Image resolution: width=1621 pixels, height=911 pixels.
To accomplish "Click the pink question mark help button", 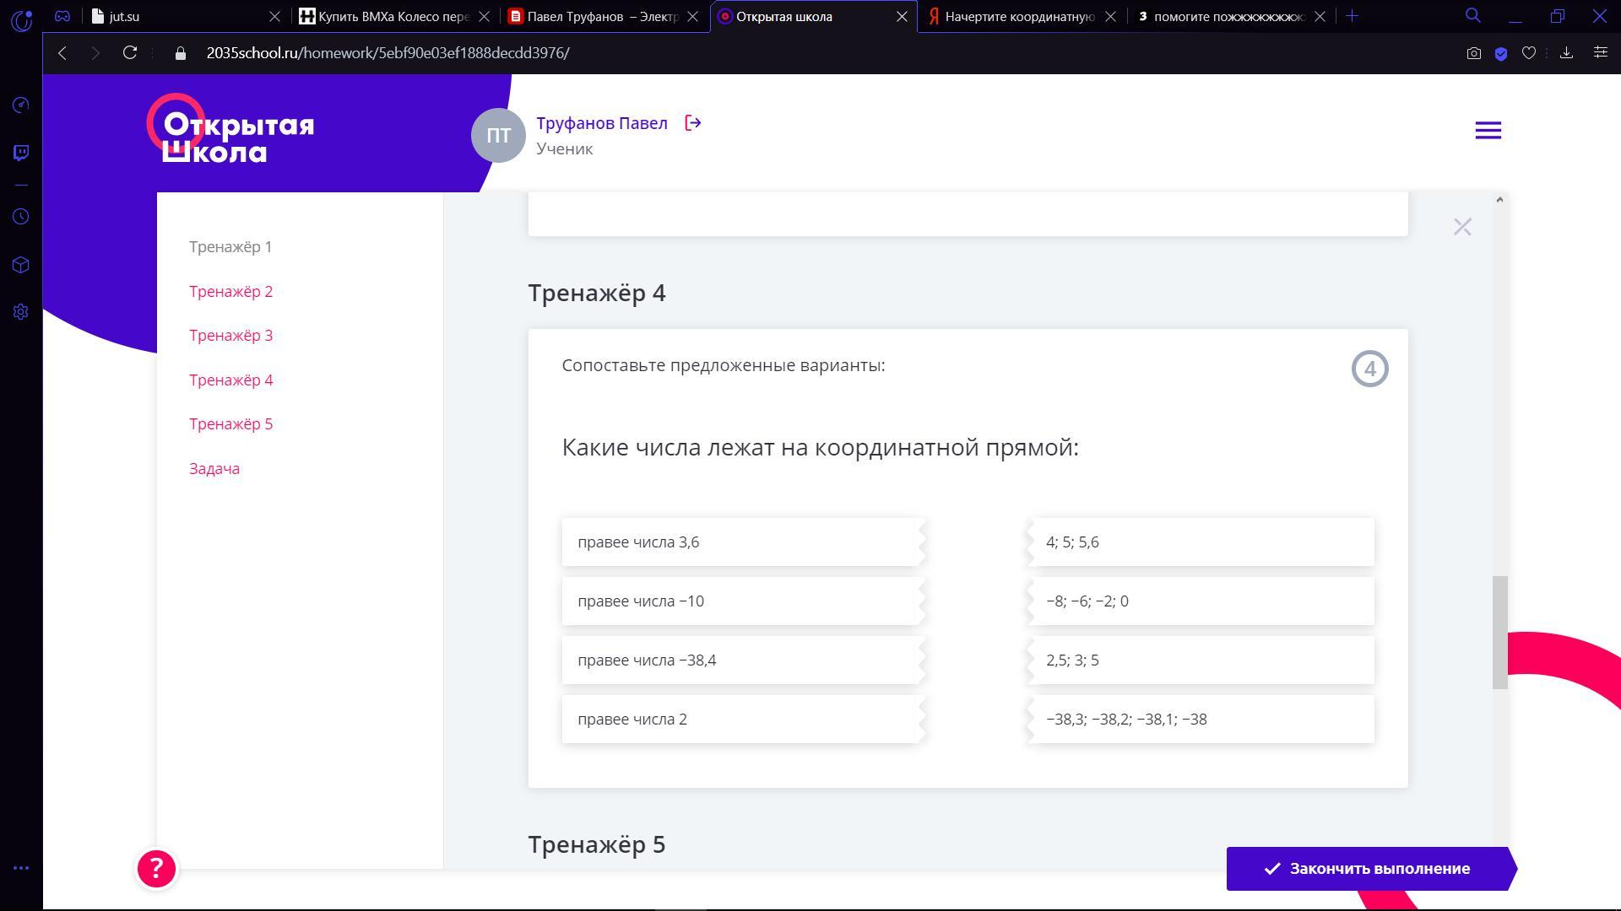I will click(x=156, y=868).
